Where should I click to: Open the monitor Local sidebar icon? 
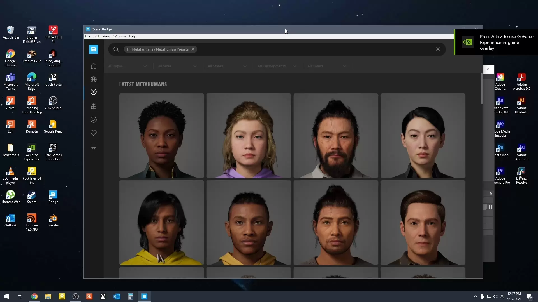click(x=94, y=147)
